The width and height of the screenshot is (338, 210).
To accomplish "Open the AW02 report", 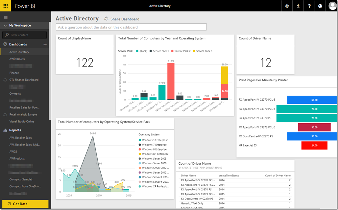I will (13, 152).
